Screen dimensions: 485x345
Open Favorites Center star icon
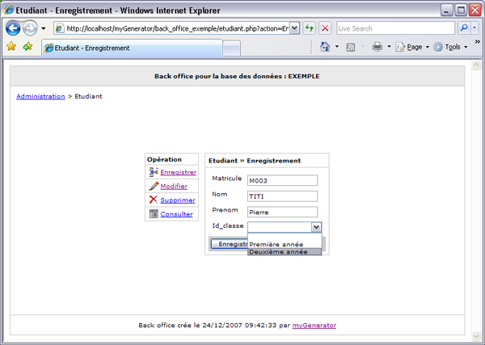[x=11, y=47]
